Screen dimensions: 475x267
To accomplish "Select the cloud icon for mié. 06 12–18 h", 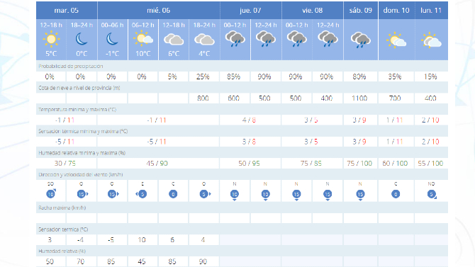I will pos(174,40).
